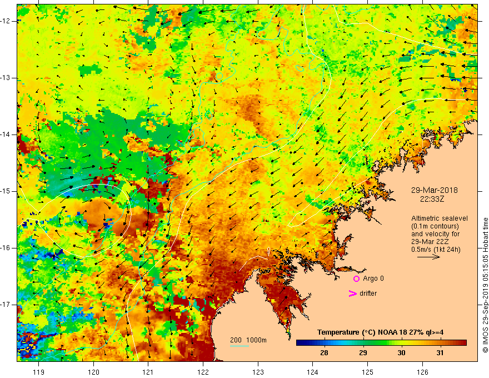The width and height of the screenshot is (489, 378).
Task: Click the 124 longitude axis label
Action: (313, 372)
